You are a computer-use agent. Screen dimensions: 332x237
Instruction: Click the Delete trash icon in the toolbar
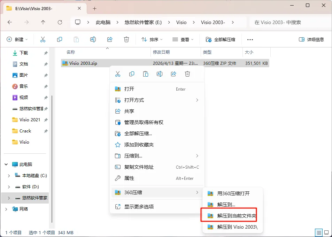pos(126,39)
